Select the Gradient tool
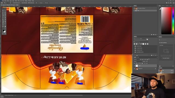The image size is (175, 98). (x=3, y=21)
